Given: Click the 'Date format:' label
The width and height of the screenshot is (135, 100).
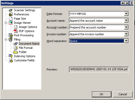Looking at the screenshot, I should pyautogui.click(x=55, y=14).
